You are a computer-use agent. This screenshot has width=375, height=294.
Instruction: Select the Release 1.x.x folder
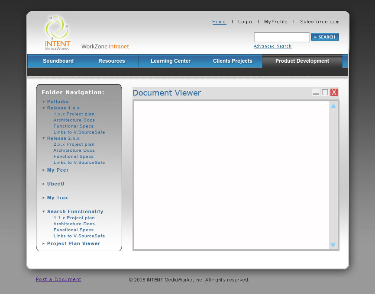tap(63, 108)
